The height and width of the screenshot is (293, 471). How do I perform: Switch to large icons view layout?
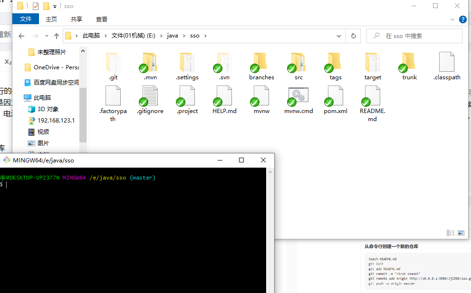[x=461, y=233]
